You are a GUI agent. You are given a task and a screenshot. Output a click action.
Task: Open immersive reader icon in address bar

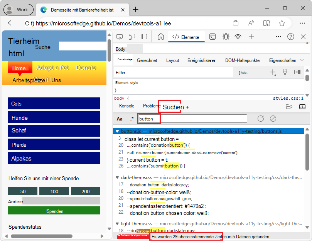tap(266, 23)
